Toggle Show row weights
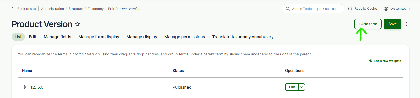This screenshot has width=420, height=98. coord(385,61)
